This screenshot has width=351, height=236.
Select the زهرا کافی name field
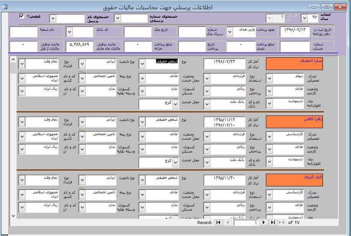pos(294,122)
